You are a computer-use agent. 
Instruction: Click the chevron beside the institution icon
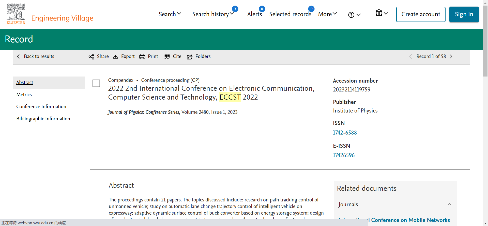tap(386, 13)
